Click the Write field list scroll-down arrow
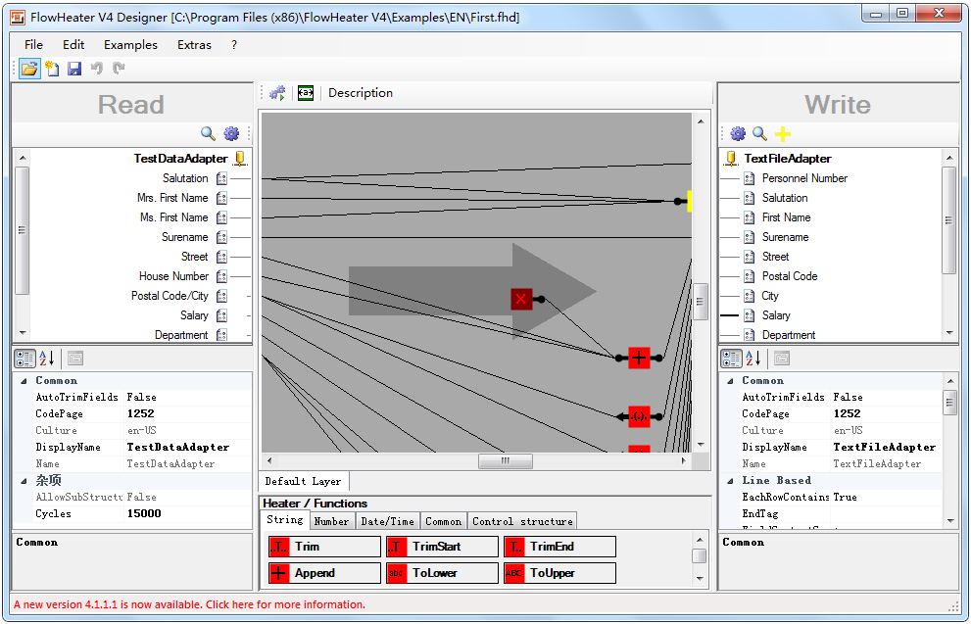This screenshot has height=624, width=971. click(948, 333)
